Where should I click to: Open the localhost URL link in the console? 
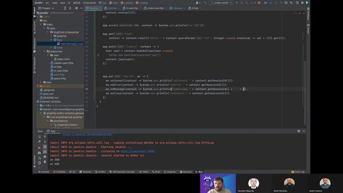click(138, 151)
